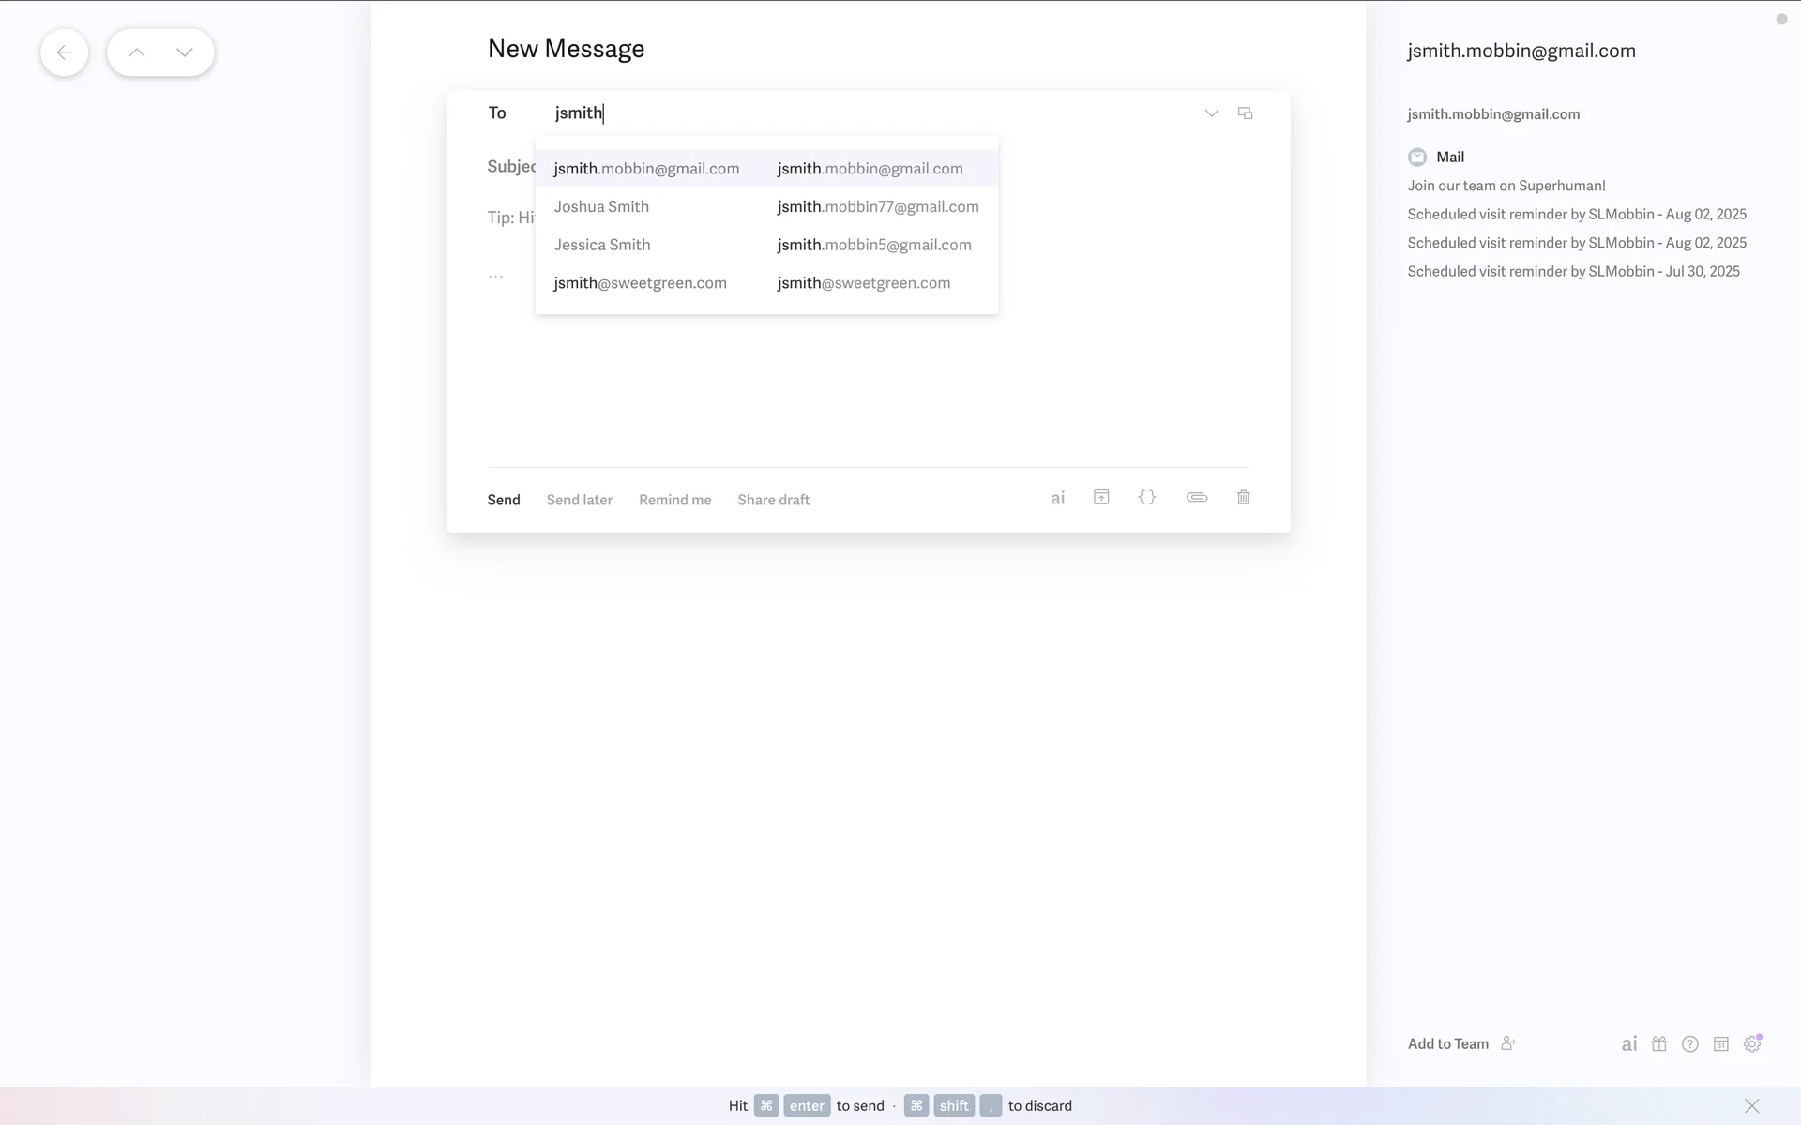The image size is (1801, 1125).
Task: Go to next message with down chevron
Action: coord(185,52)
